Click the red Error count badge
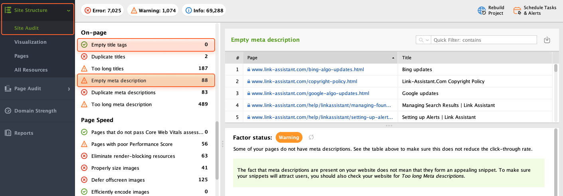 pos(102,10)
